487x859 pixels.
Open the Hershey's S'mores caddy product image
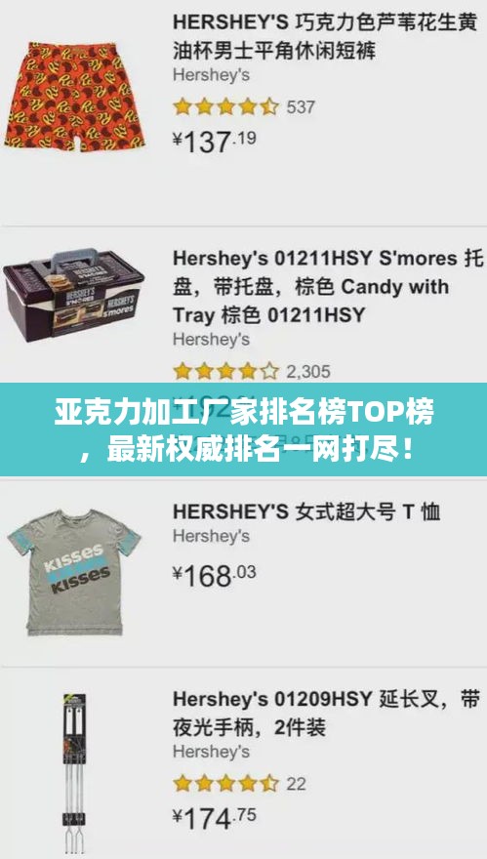click(73, 295)
